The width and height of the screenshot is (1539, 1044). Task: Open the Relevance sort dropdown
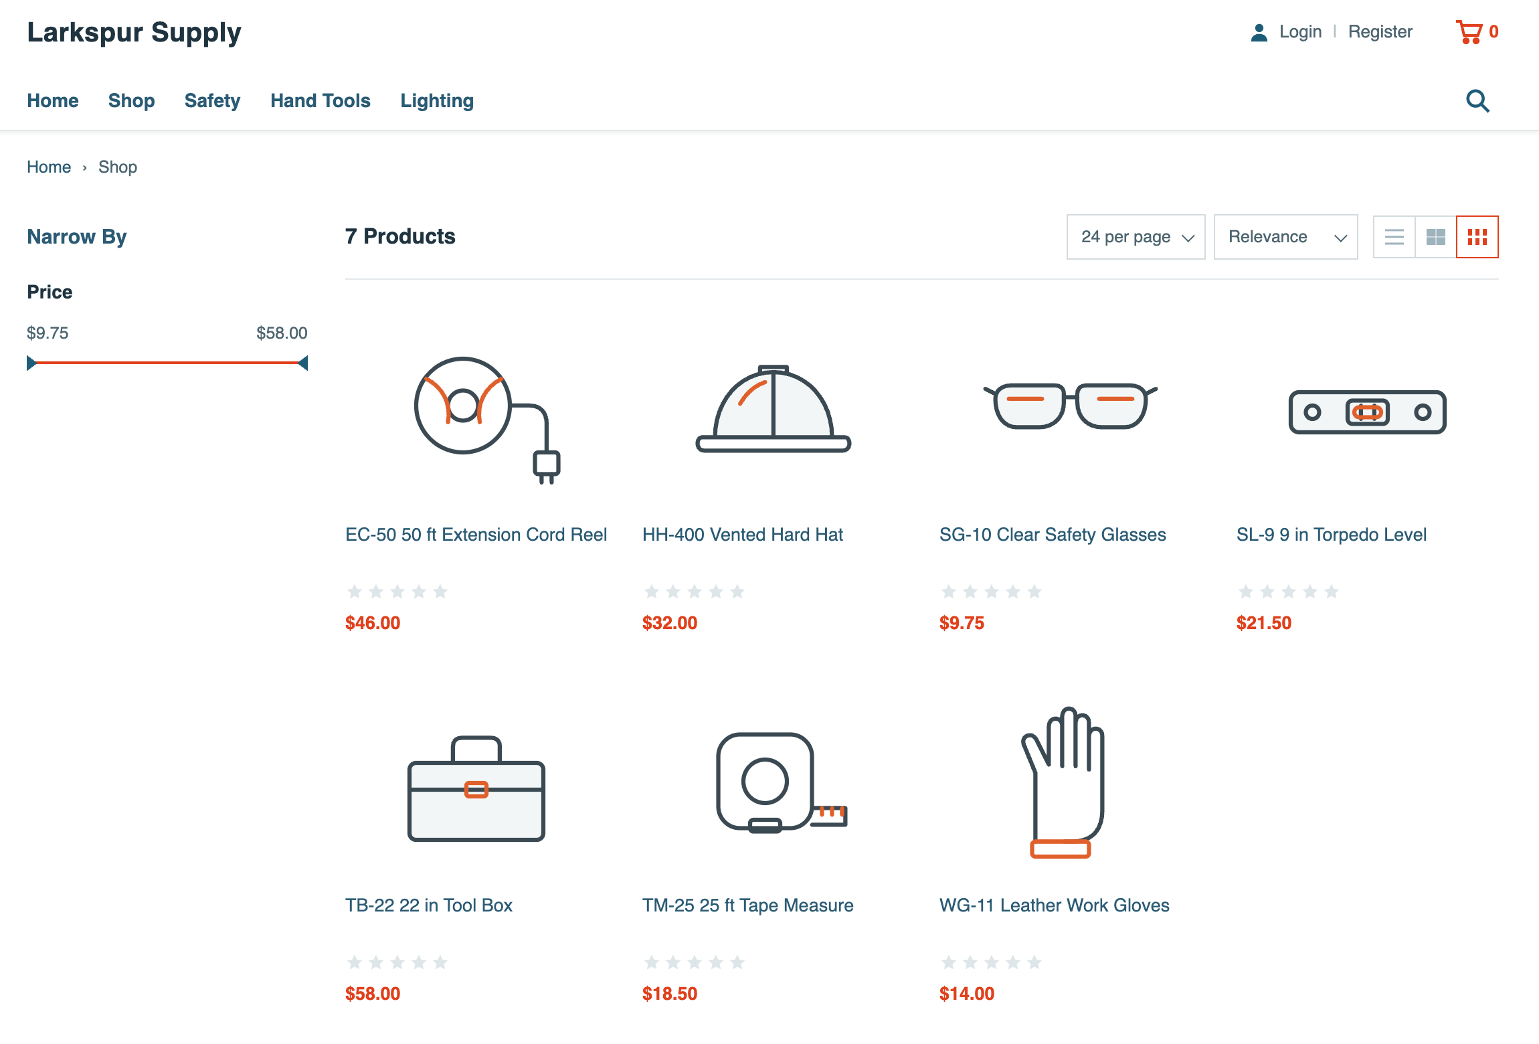1286,237
